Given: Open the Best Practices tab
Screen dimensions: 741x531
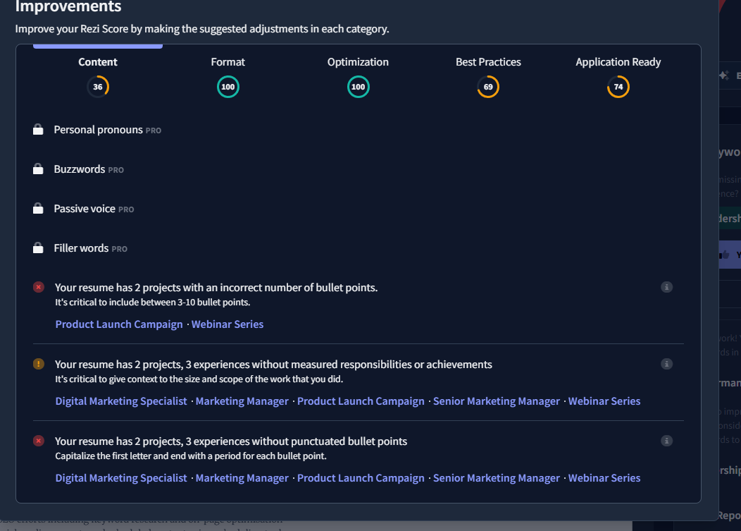Looking at the screenshot, I should pyautogui.click(x=488, y=62).
